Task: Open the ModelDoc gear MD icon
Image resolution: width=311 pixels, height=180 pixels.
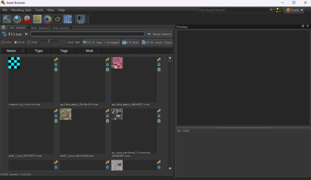Action: 27,19
